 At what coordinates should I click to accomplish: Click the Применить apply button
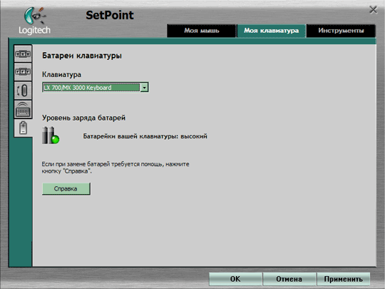[343, 279]
